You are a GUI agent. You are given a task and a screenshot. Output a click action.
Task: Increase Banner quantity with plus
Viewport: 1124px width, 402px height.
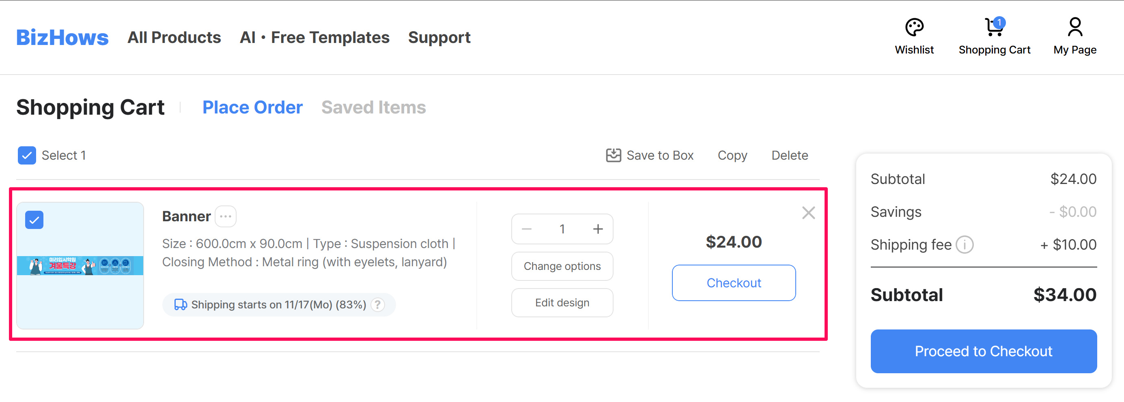click(x=598, y=229)
